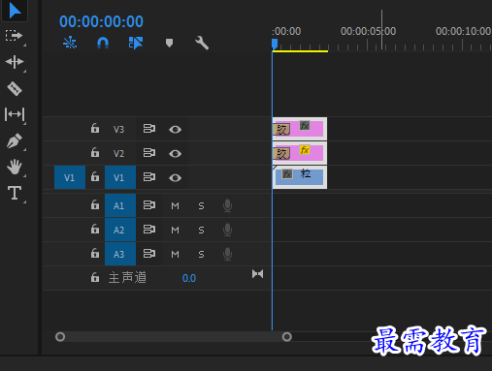Image resolution: width=492 pixels, height=371 pixels.
Task: Select the Selection tool arrow
Action: (15, 11)
